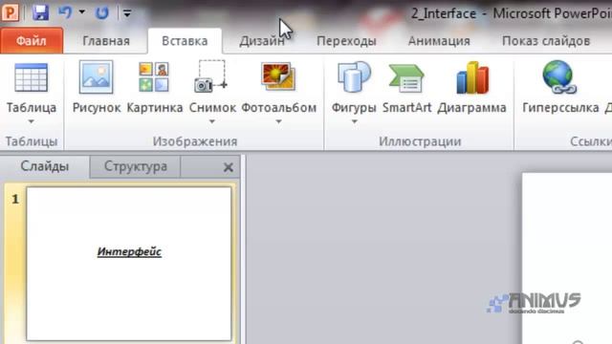Expand the Фигуры dropdown arrow
612x344 pixels.
coord(354,121)
